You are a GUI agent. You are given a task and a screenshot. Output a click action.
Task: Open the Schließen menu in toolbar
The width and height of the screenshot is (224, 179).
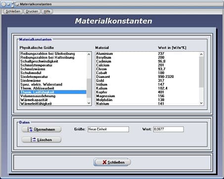point(13,11)
